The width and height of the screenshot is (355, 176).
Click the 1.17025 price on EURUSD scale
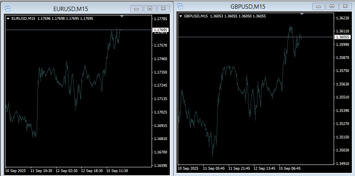point(160,112)
